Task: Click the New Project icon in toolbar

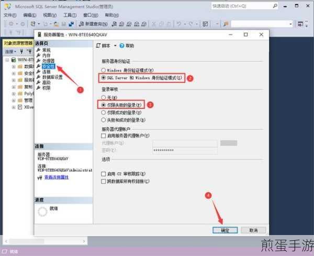Action: (x=33, y=24)
